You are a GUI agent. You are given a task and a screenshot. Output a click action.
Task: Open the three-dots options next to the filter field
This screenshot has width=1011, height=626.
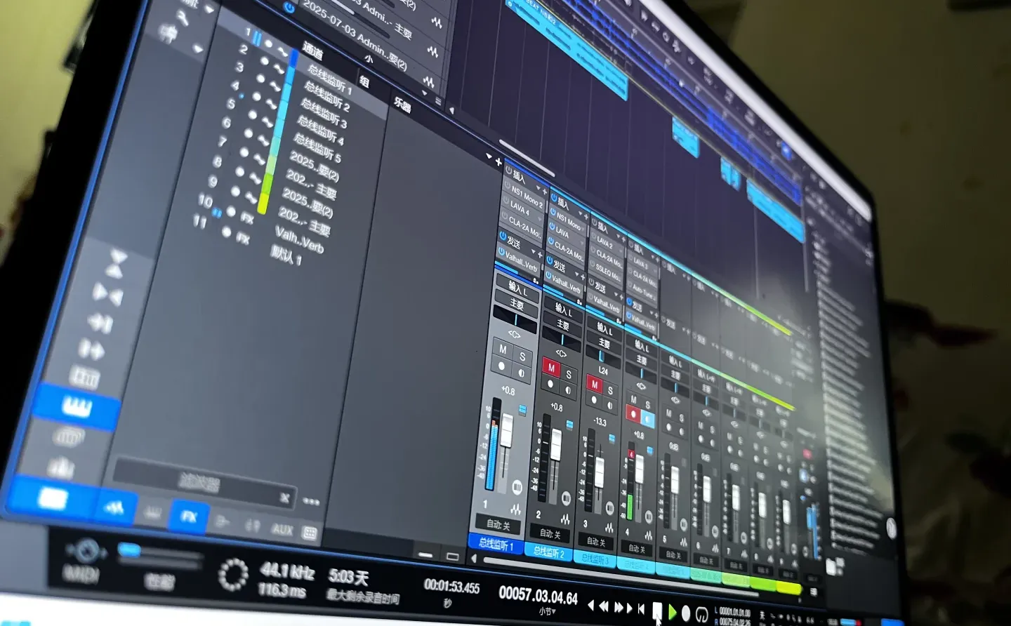coord(311,501)
